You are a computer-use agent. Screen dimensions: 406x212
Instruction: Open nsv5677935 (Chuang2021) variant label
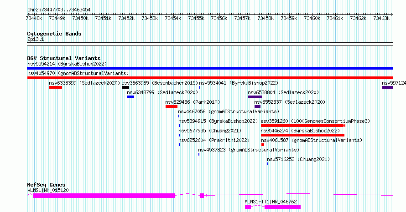tap(210, 131)
